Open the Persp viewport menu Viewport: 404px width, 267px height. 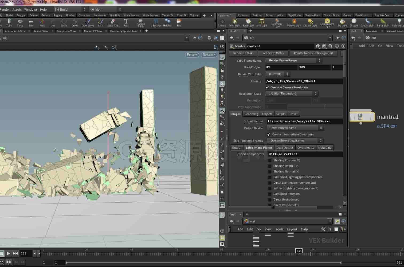click(x=192, y=55)
